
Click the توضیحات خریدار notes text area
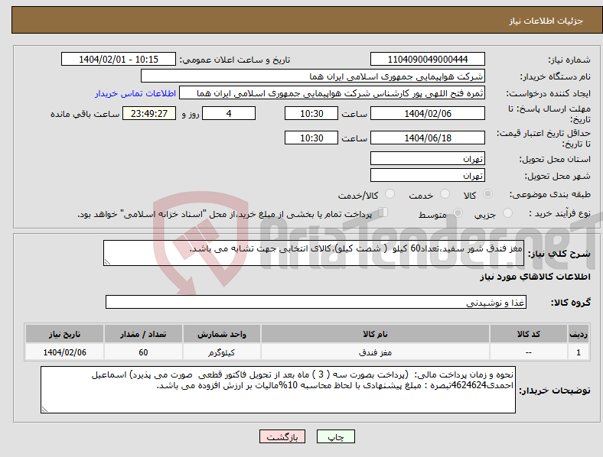[278, 390]
